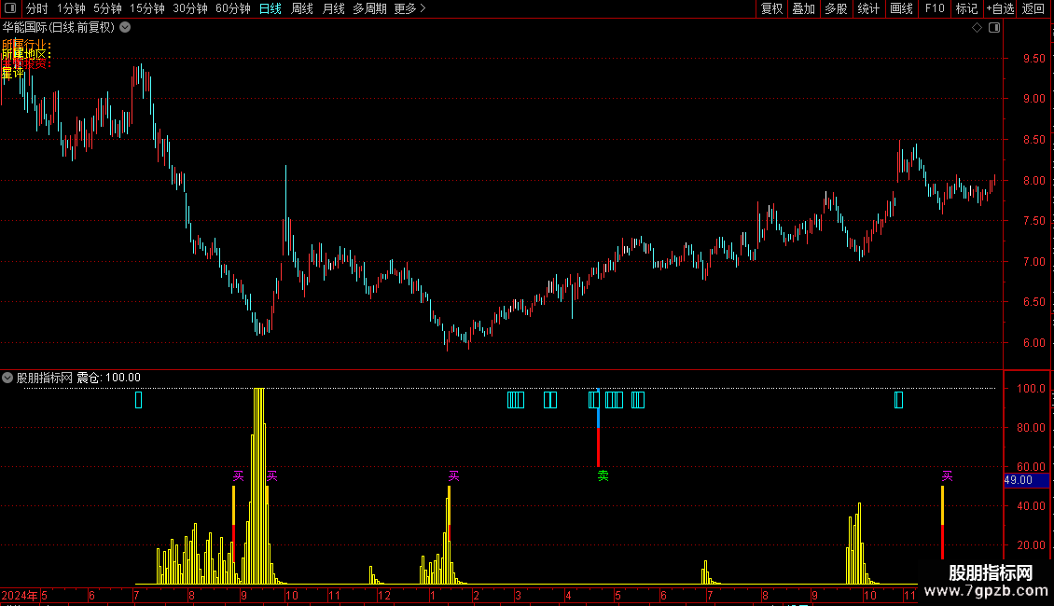Expand the 股朋指标网 indicator menu arrow
The image size is (1054, 606).
(7, 379)
